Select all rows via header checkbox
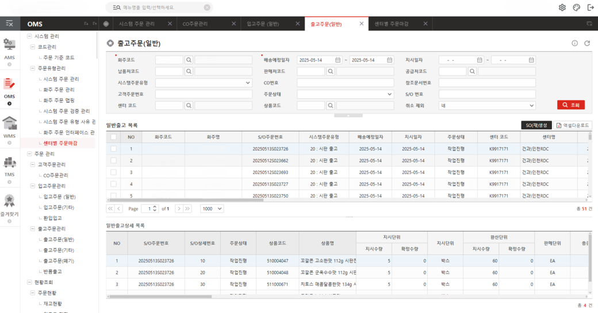Viewport: 598px width, 313px height. (x=114, y=137)
